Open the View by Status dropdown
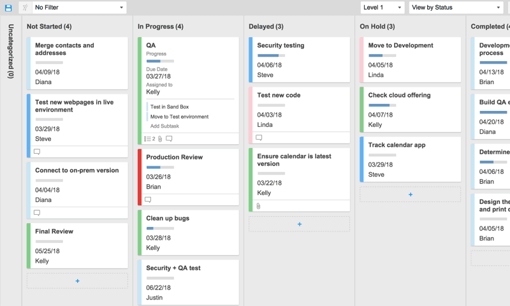Image resolution: width=510 pixels, height=306 pixels. point(456,8)
